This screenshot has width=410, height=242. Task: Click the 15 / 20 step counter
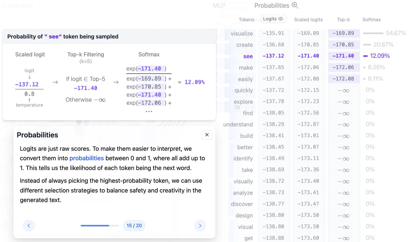coord(134,226)
